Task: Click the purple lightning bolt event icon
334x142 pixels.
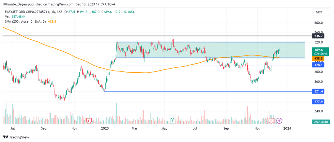Action: (x=279, y=121)
